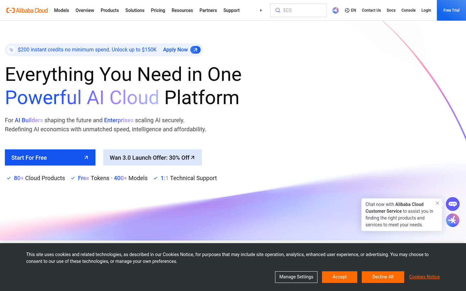Click the arrow icon beside Apply Now

pos(195,50)
